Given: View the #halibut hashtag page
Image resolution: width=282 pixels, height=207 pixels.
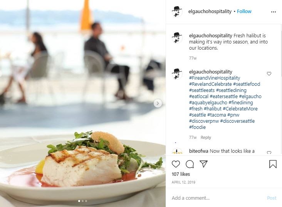Looking at the screenshot, I should pos(213,109).
